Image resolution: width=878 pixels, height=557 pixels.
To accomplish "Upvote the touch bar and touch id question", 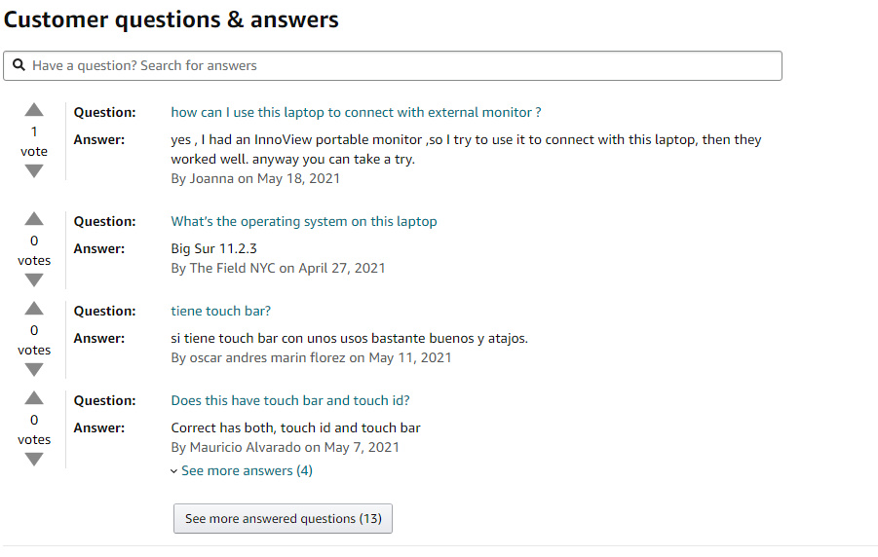I will (x=34, y=398).
